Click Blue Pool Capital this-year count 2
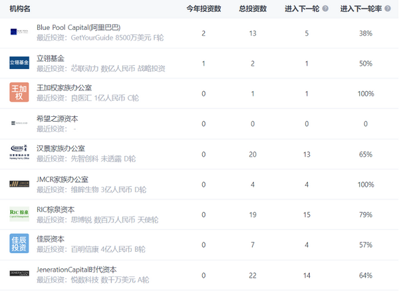Image resolution: width=399 pixels, height=291 pixels. pos(203,33)
